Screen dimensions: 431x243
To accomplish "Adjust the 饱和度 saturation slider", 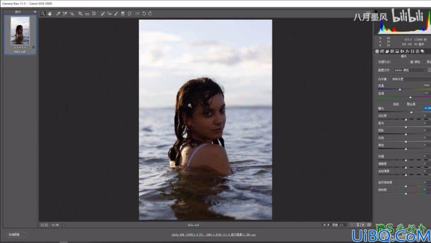I will coord(406,193).
